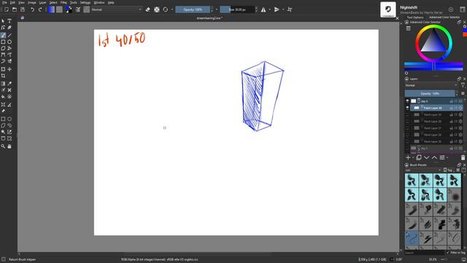Image resolution: width=467 pixels, height=263 pixels.
Task: Click the Redo arrow in toolbar
Action: tap(40, 9)
